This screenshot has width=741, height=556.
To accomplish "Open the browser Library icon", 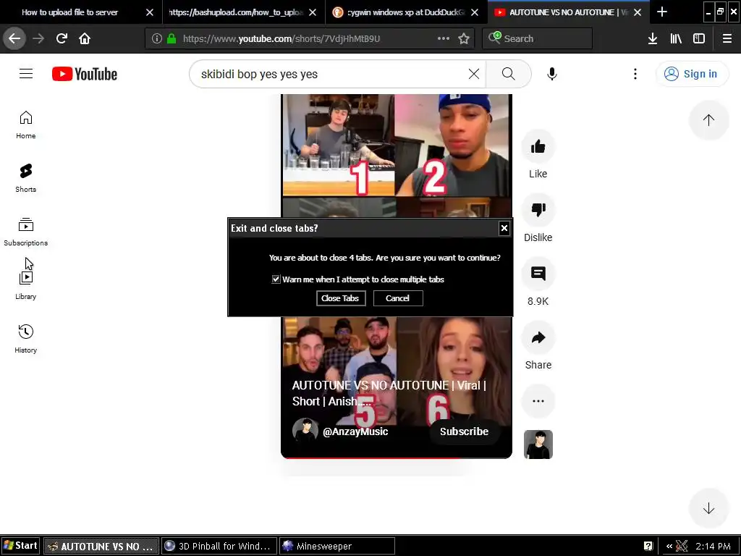I will click(x=676, y=39).
